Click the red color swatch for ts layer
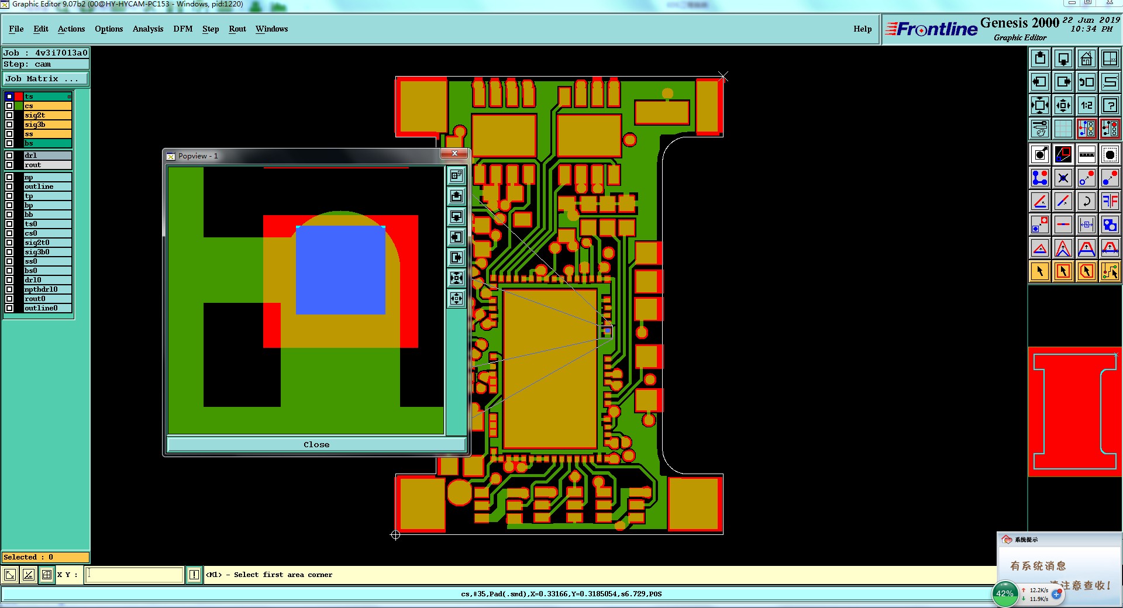This screenshot has height=608, width=1123. (x=19, y=96)
